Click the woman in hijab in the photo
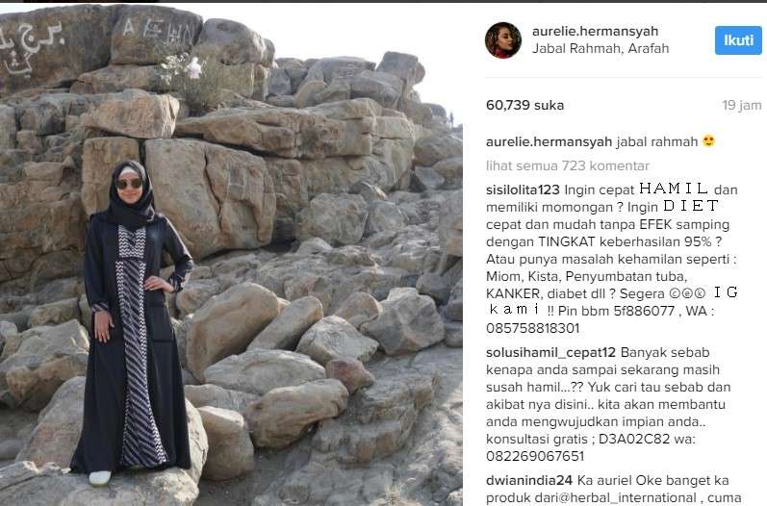767x506 pixels. tap(133, 322)
